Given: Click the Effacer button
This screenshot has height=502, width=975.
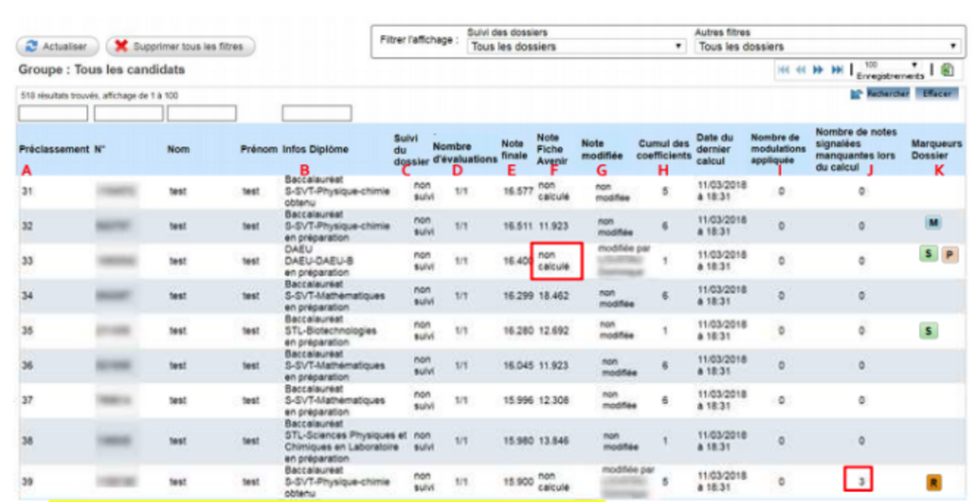Looking at the screenshot, I should pyautogui.click(x=937, y=94).
